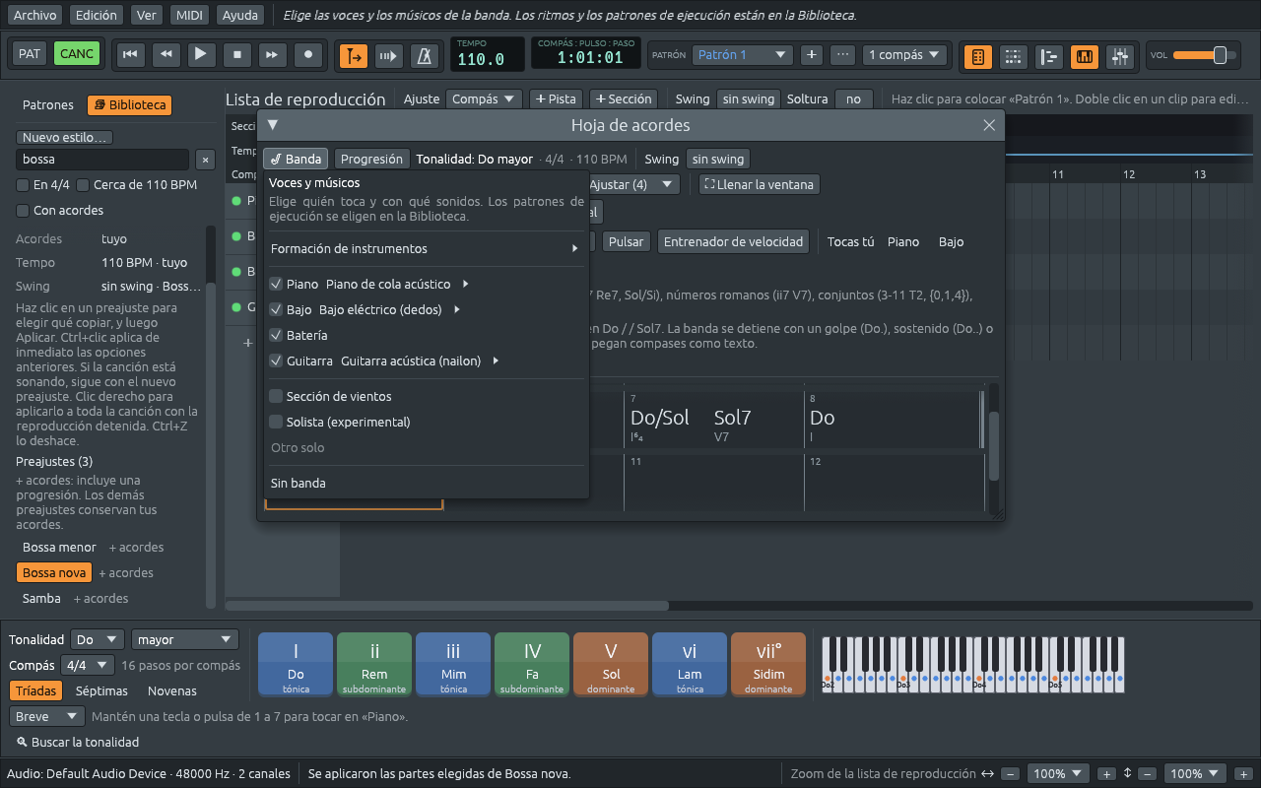Collapse Hoja de acordes with the triangle icon
The image size is (1261, 788).
point(273,125)
